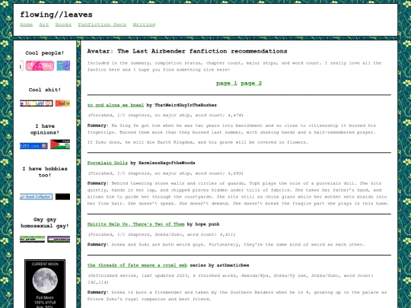
Task: Select the 'Cool shit!' sidebar heading
Action: click(x=45, y=90)
